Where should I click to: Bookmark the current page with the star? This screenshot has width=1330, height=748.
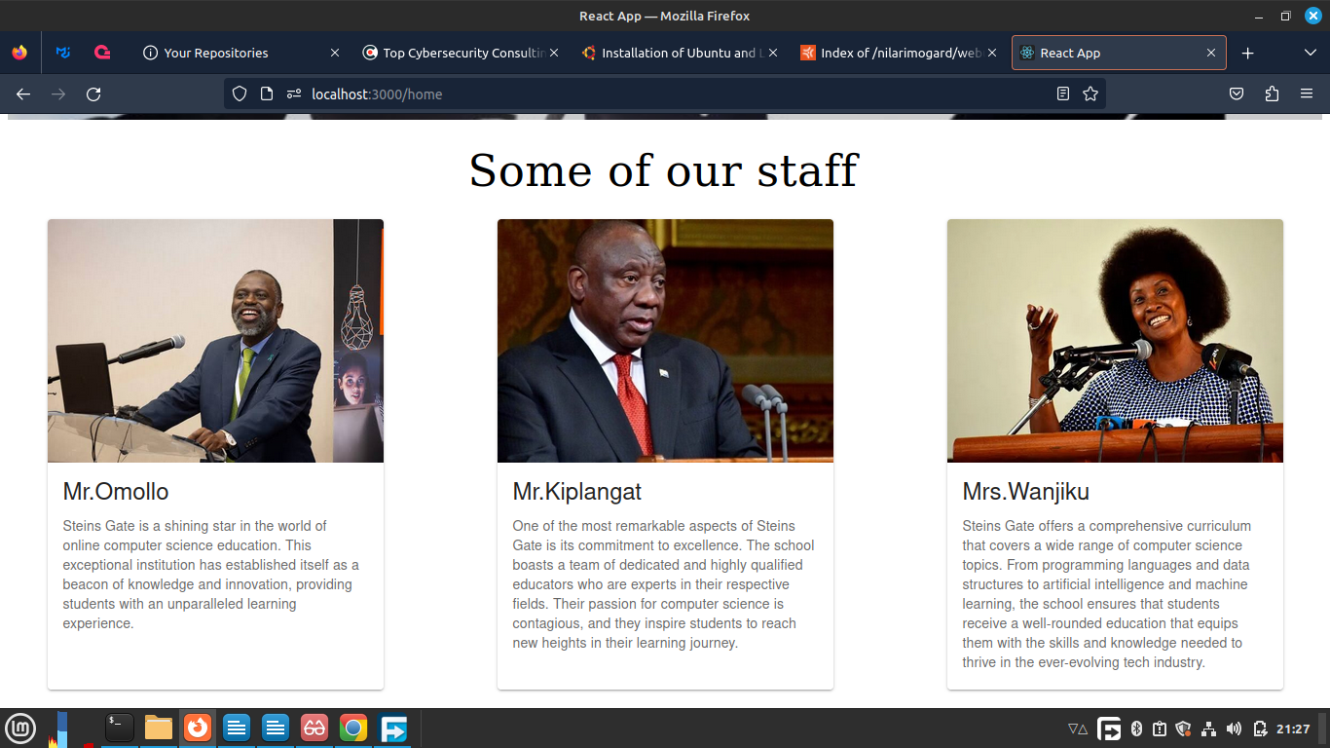pos(1090,93)
